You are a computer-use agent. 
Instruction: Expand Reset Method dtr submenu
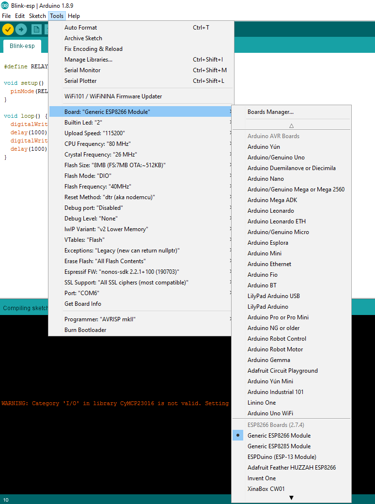[x=141, y=197]
